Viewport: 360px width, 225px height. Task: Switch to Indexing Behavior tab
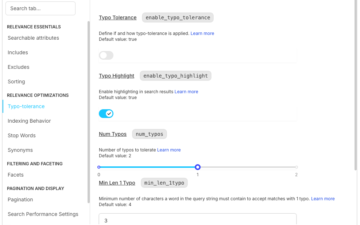tap(29, 121)
